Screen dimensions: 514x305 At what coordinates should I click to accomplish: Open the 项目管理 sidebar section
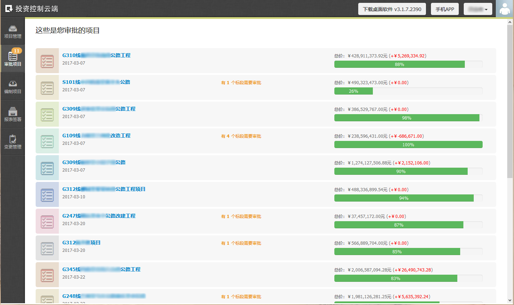[x=12, y=31]
